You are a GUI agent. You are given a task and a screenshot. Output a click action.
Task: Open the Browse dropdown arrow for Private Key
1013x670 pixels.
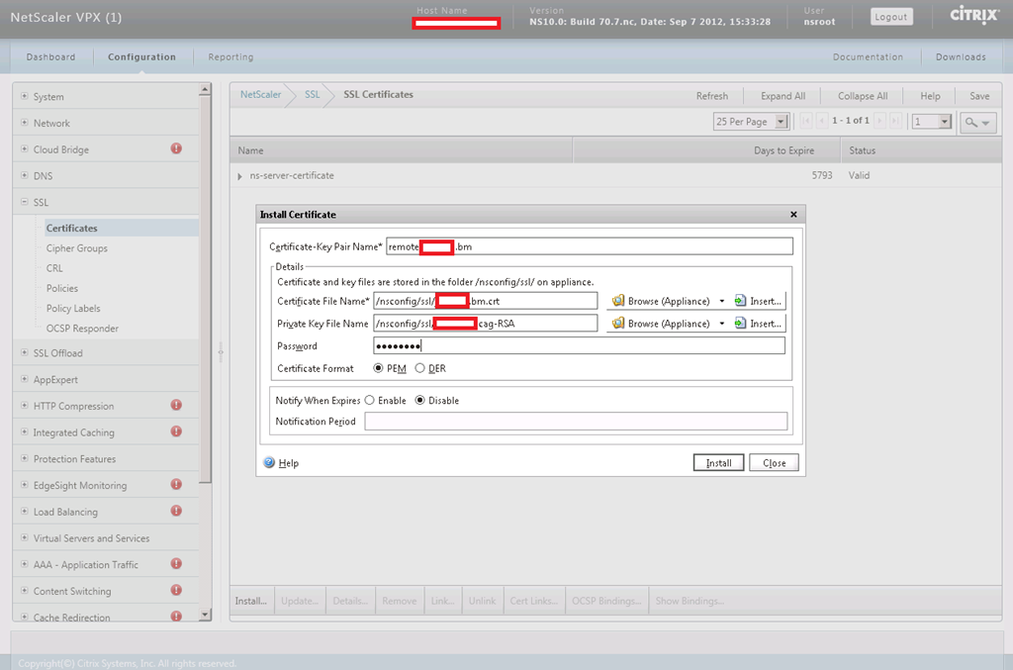pyautogui.click(x=722, y=324)
